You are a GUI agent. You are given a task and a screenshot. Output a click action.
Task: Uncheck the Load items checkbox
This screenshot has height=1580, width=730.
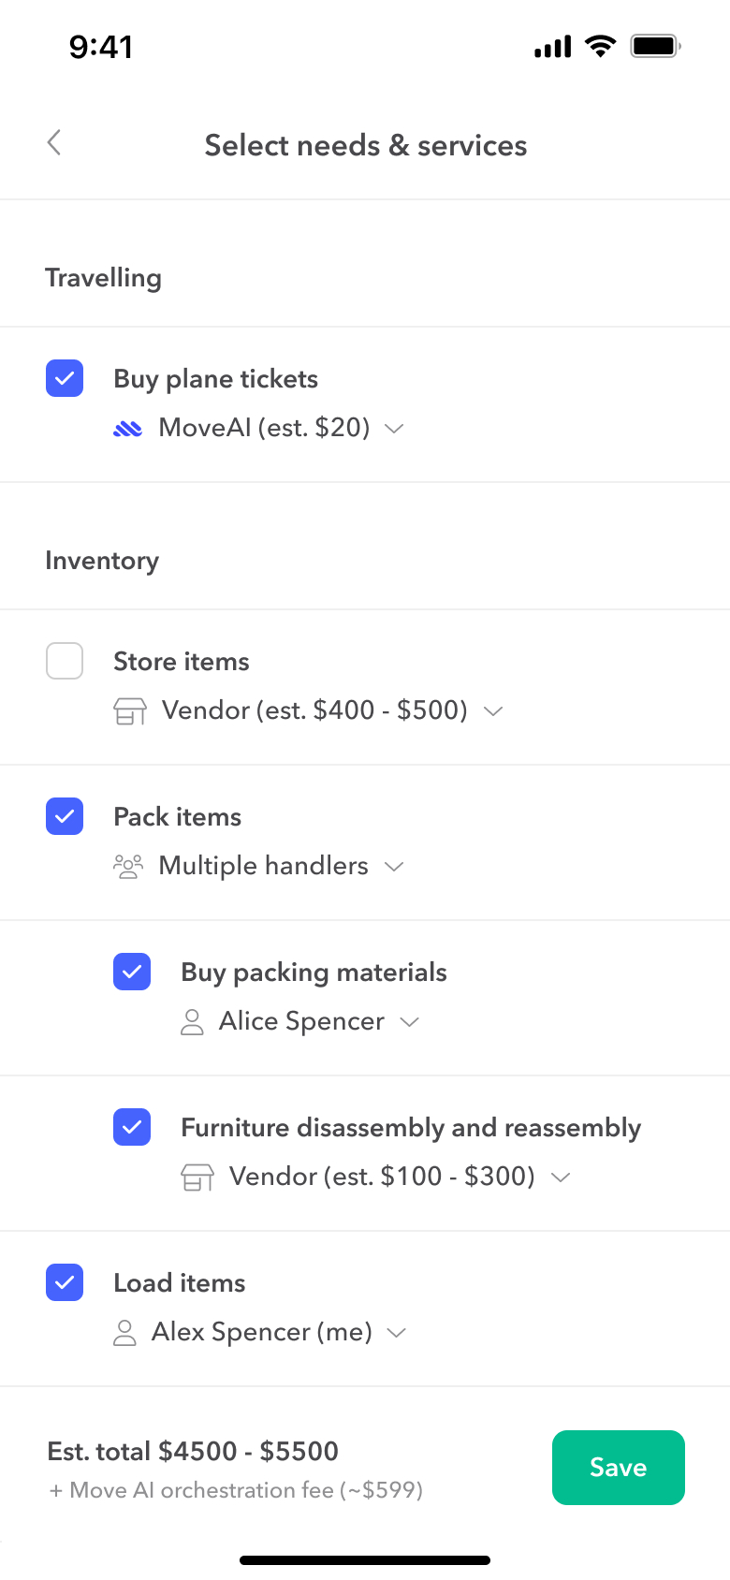pyautogui.click(x=65, y=1282)
